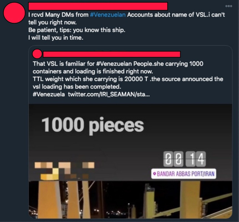This screenshot has height=222, width=239.
Task: Click the quoted tweet author's small avatar
Action: (37, 54)
